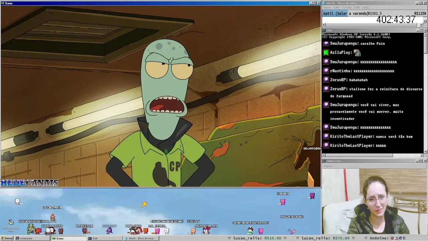Click the highlighted text Gatil (telar
428x241 pixels.
click(x=335, y=13)
